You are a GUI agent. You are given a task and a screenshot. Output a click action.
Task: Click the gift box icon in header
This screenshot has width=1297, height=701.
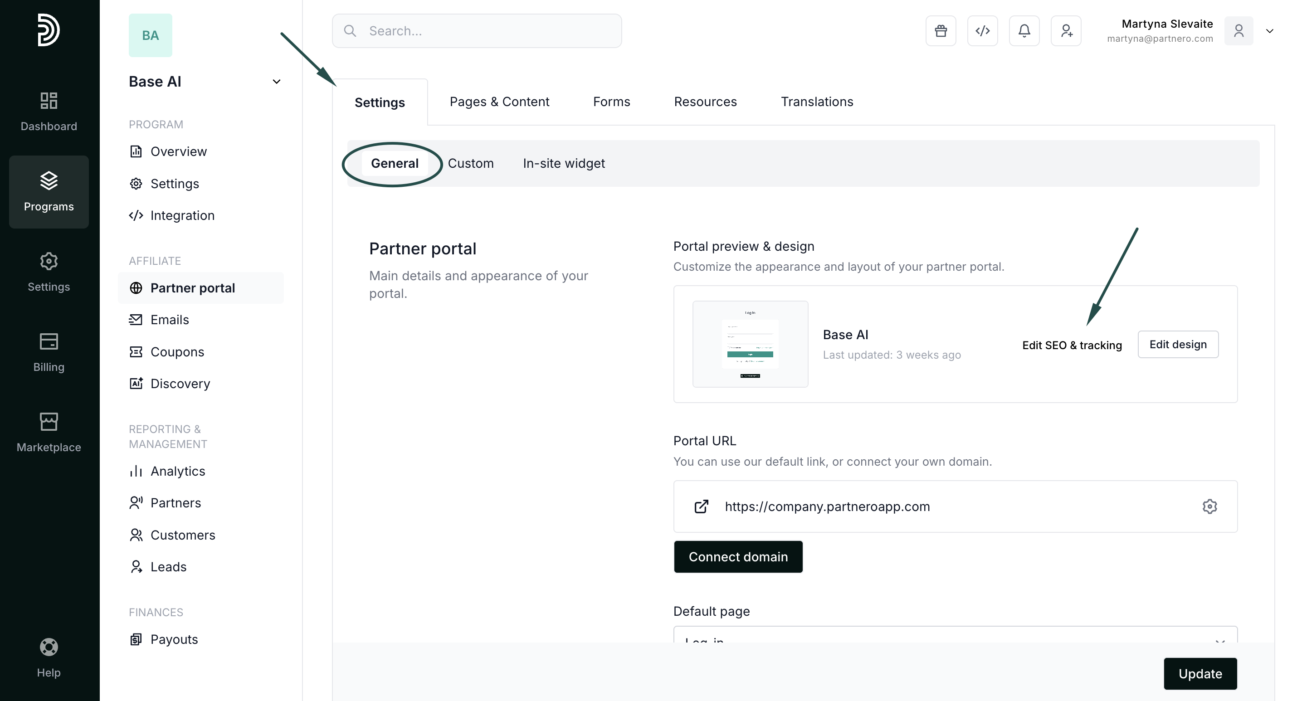pos(941,31)
